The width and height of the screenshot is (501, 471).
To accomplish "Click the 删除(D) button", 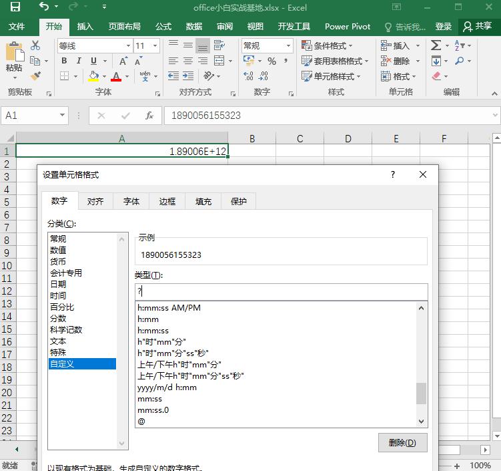I will click(x=402, y=442).
